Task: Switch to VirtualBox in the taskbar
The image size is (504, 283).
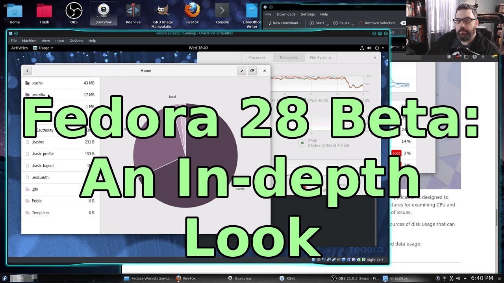Action: click(x=395, y=278)
